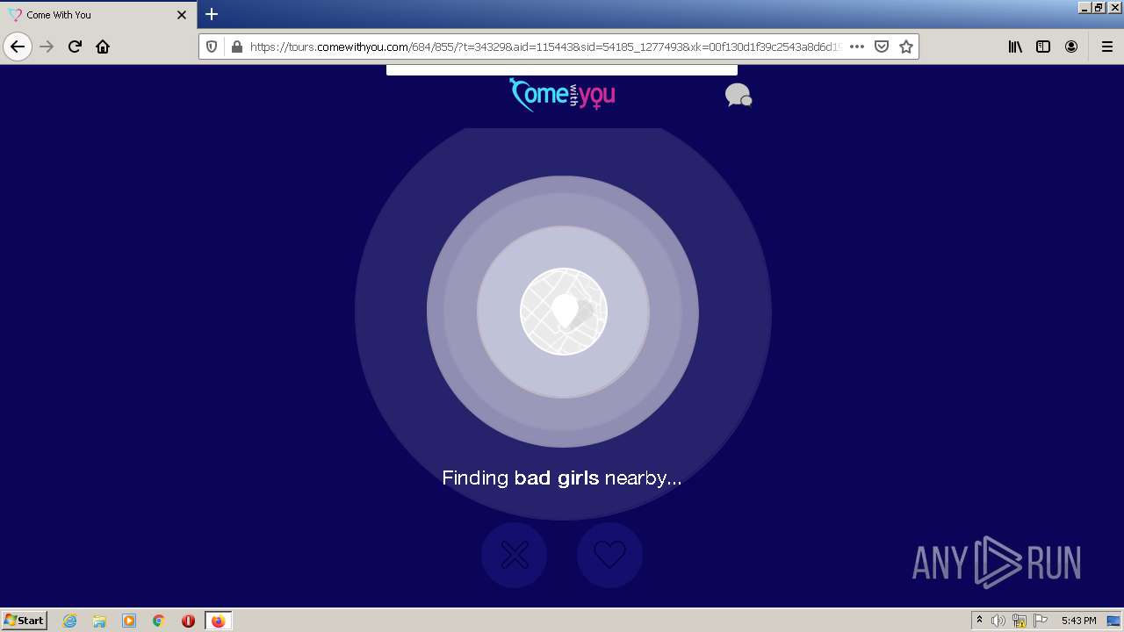The image size is (1124, 632).
Task: Go to the Firefox home page
Action: pyautogui.click(x=103, y=47)
